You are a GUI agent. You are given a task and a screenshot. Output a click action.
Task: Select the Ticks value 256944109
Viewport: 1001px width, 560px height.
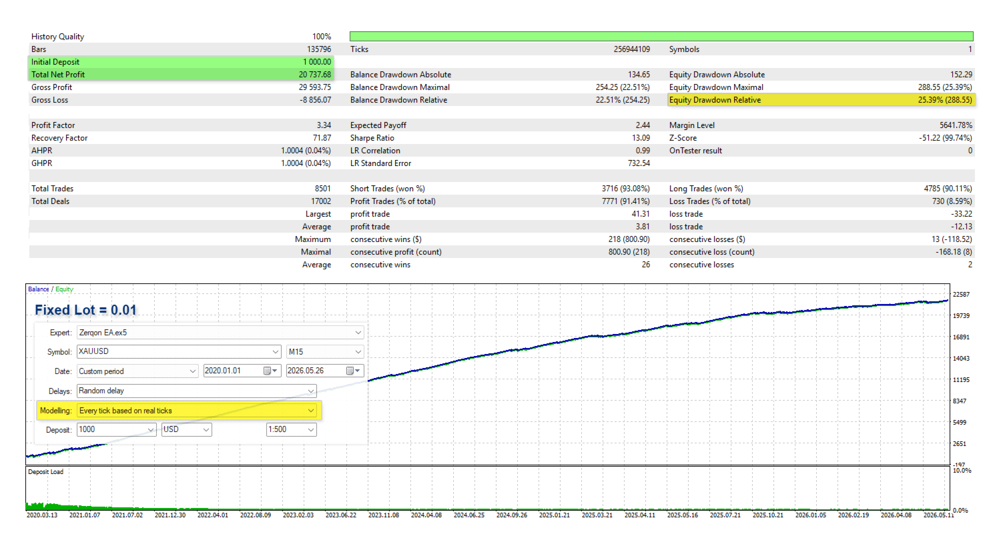click(632, 49)
